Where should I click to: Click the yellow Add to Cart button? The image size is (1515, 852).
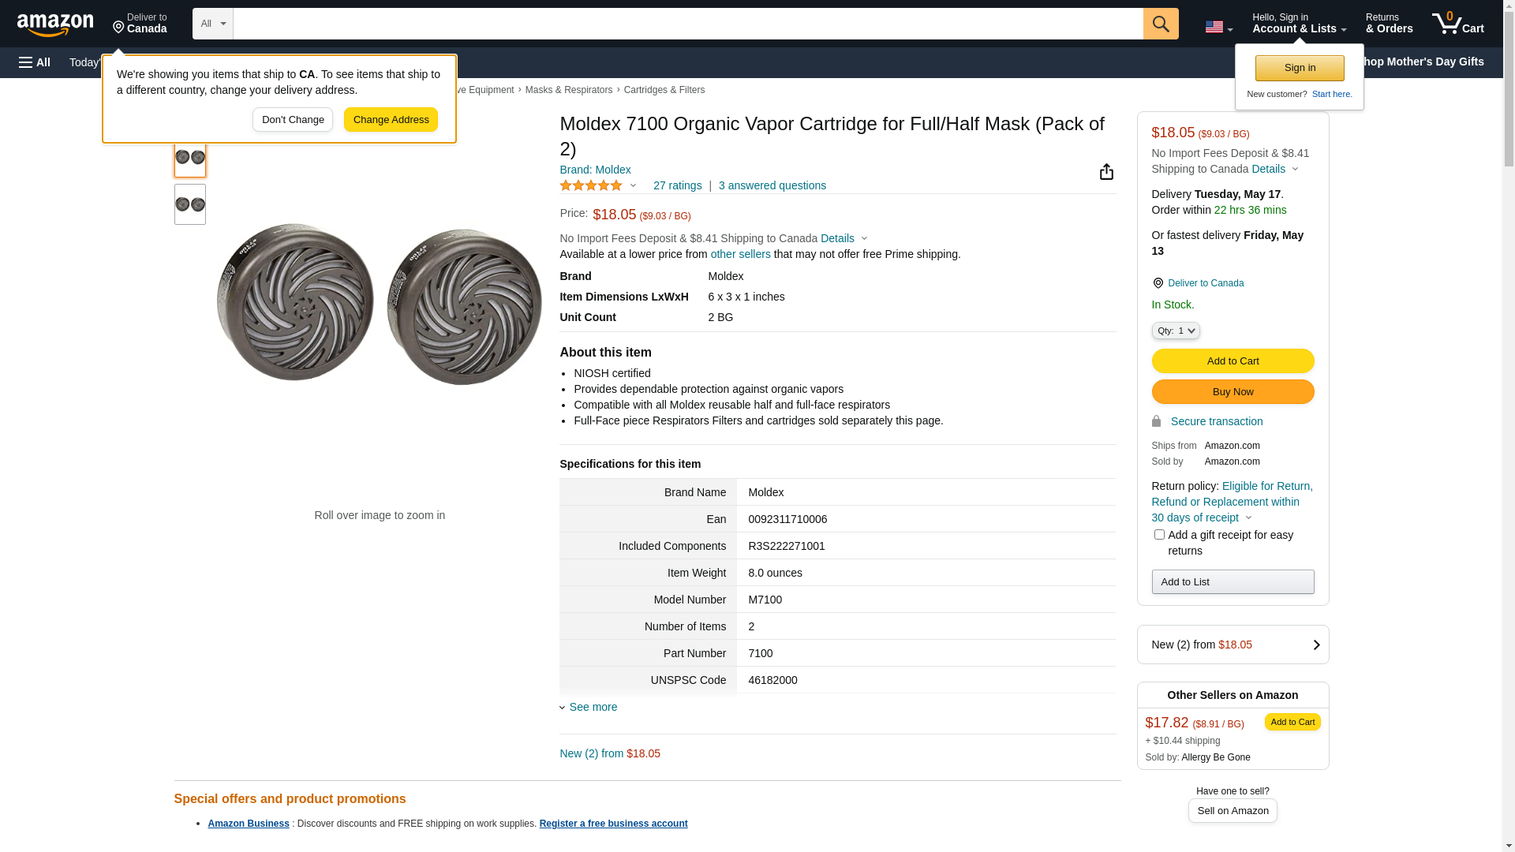1232,361
